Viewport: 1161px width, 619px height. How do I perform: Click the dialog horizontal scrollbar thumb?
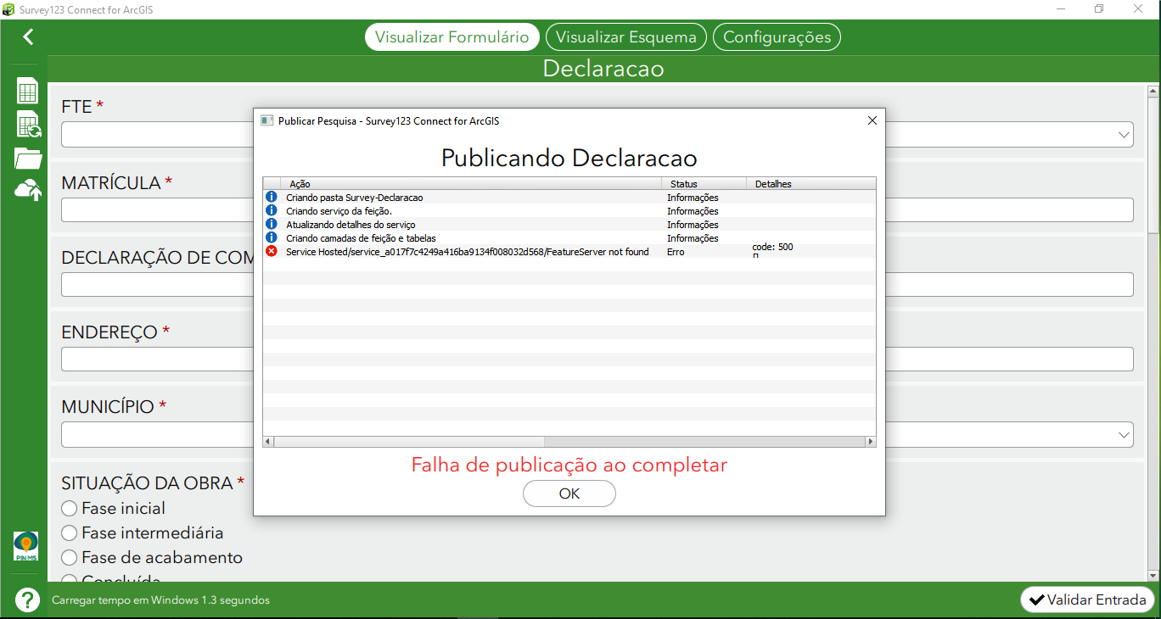(x=408, y=442)
